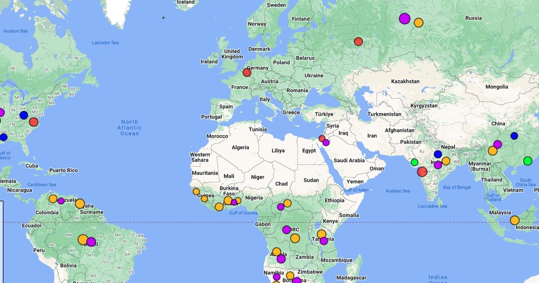Select the orange marker in southern China

coord(493,150)
